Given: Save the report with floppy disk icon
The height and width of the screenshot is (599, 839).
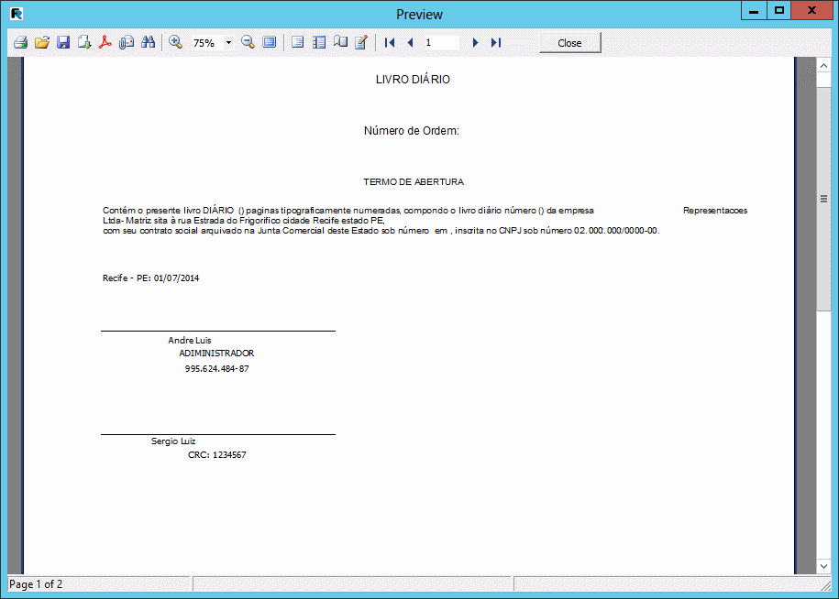Looking at the screenshot, I should (63, 42).
